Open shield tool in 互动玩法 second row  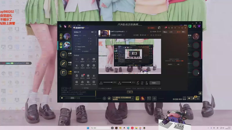(82, 66)
